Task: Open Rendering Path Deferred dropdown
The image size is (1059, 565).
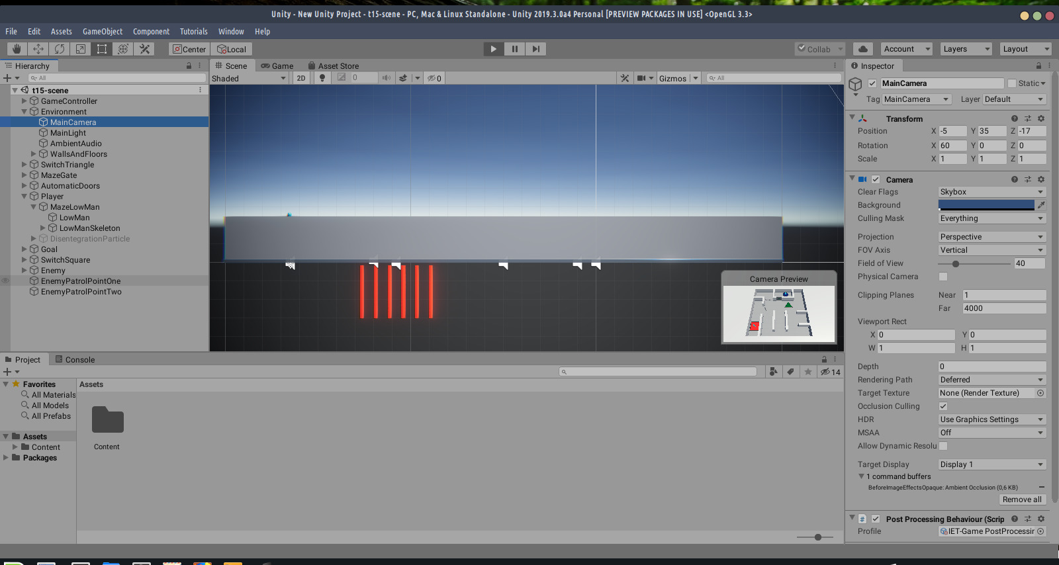Action: click(992, 380)
